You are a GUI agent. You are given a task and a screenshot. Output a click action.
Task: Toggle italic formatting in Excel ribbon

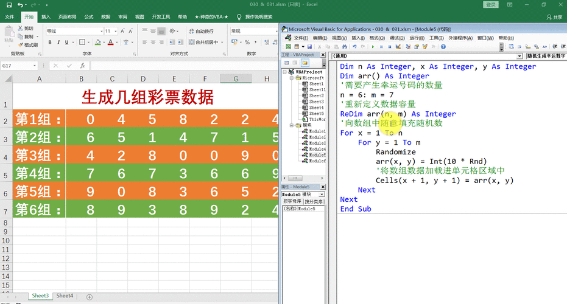(58, 43)
